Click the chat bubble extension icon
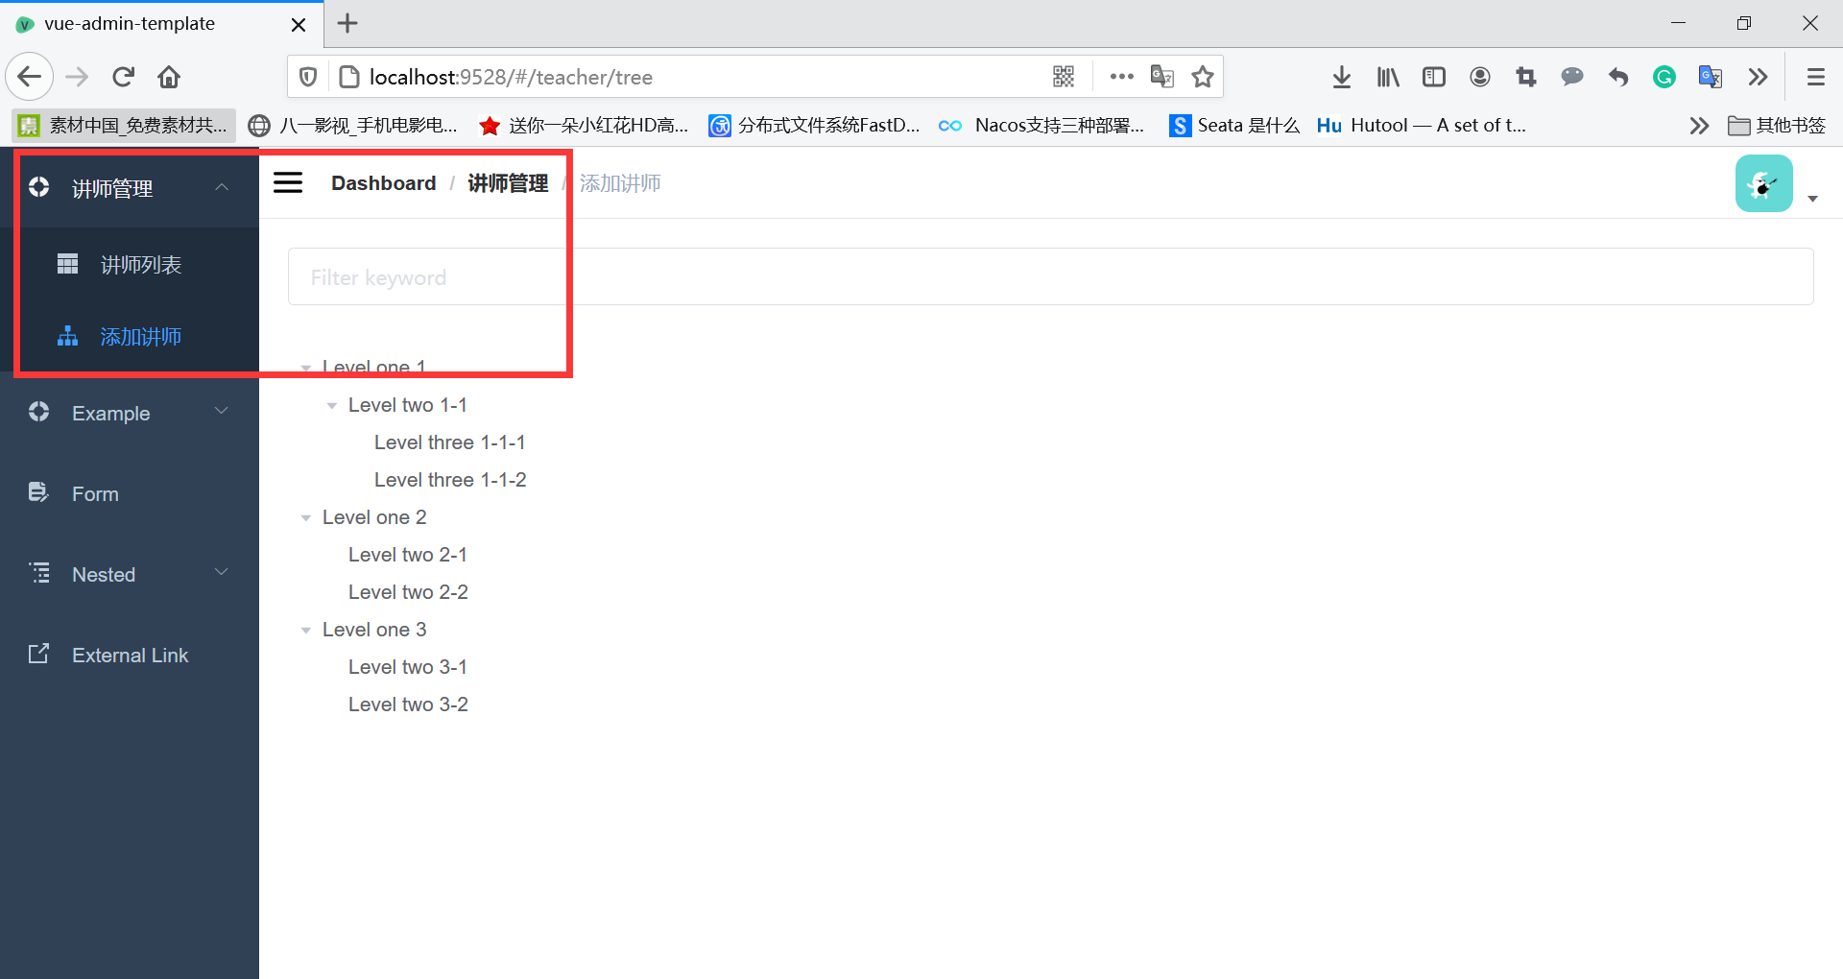Screen dimensions: 1843x979 point(1572,77)
